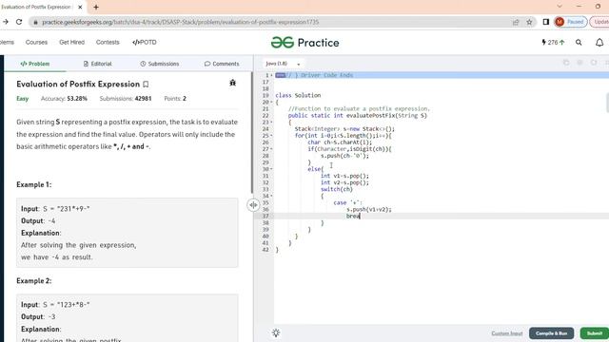Open the notifications bell

tap(599, 43)
